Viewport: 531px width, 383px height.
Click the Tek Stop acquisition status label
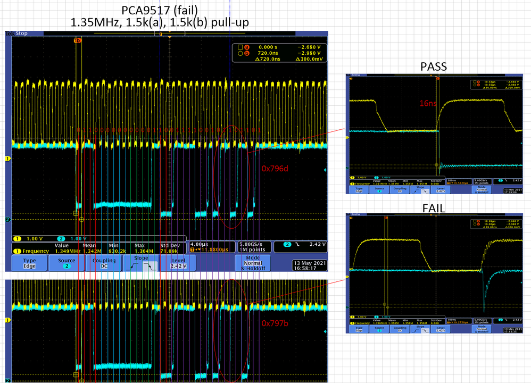coord(16,33)
